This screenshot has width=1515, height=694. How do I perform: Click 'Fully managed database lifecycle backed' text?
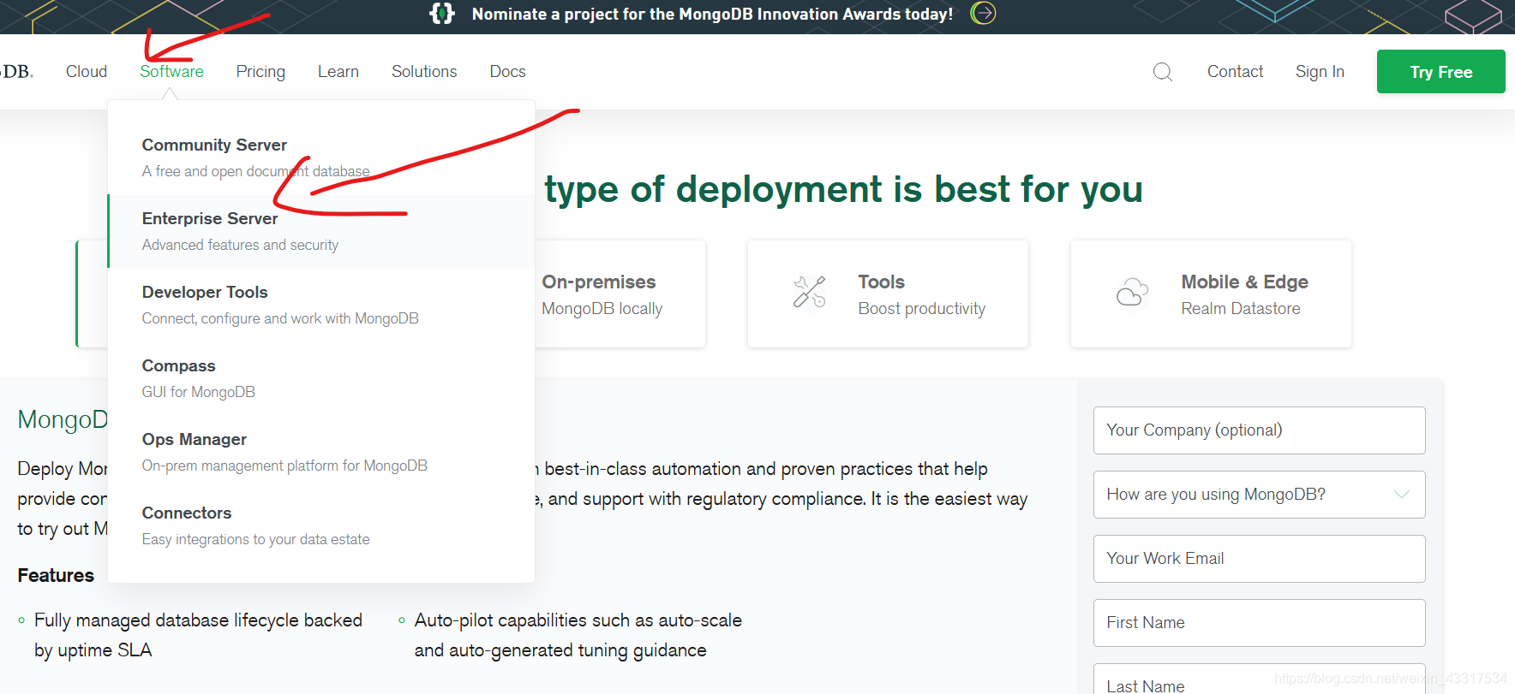point(198,620)
